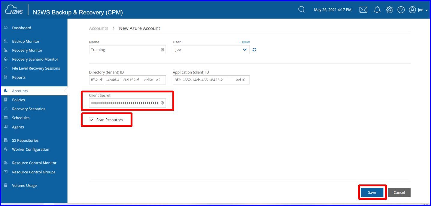431x206 pixels.
Task: Click the Recovery Monitor sidebar icon
Action: click(6, 50)
